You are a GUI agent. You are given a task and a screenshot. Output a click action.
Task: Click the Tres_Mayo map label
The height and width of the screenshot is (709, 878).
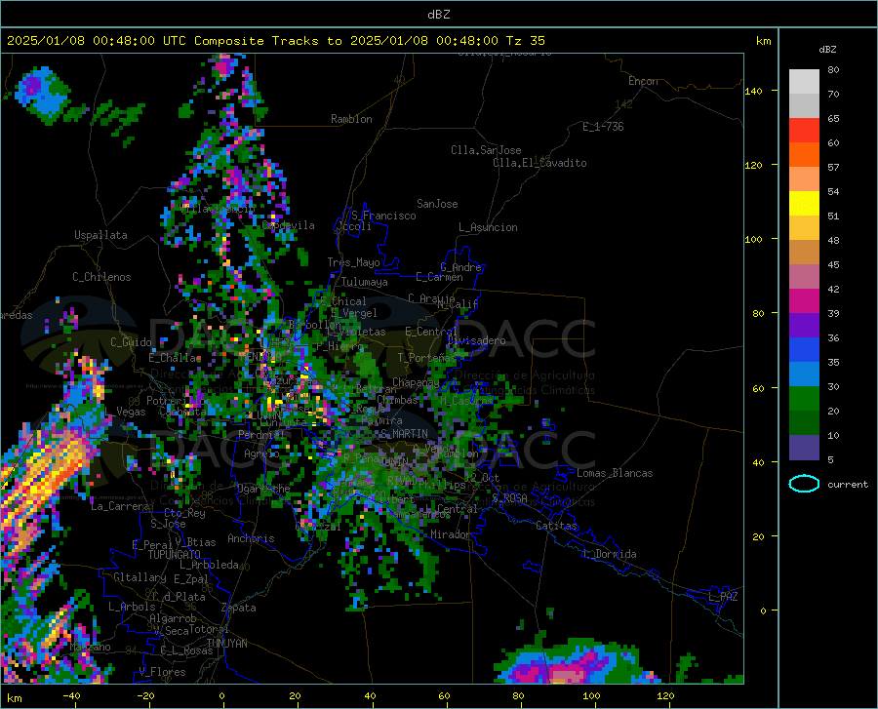353,262
